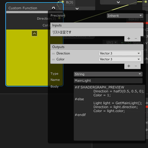Click the B(3) input port at top
Viewport: 148px width, 148px height.
[63, 2]
